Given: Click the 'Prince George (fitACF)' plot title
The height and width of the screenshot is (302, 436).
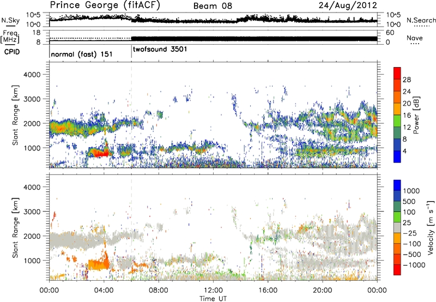Looking at the screenshot, I should click(105, 5).
